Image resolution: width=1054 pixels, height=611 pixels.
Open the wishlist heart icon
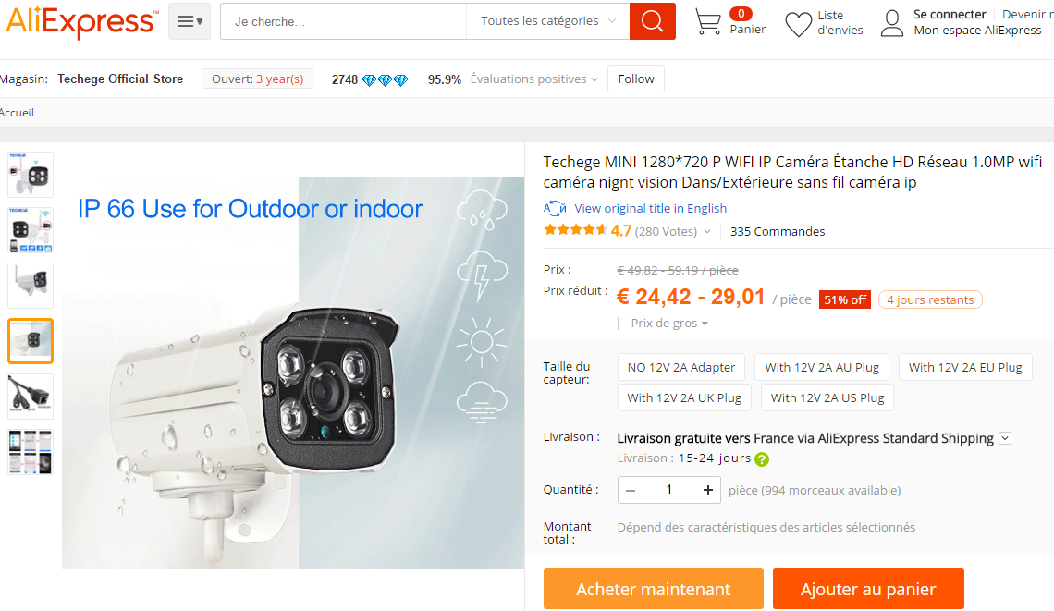point(799,24)
